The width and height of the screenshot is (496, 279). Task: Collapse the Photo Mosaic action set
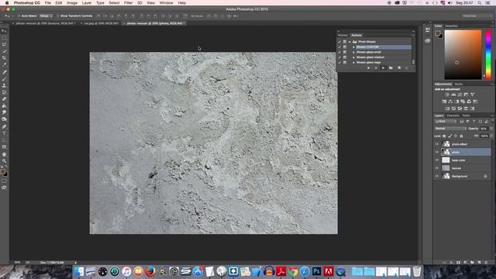point(350,42)
